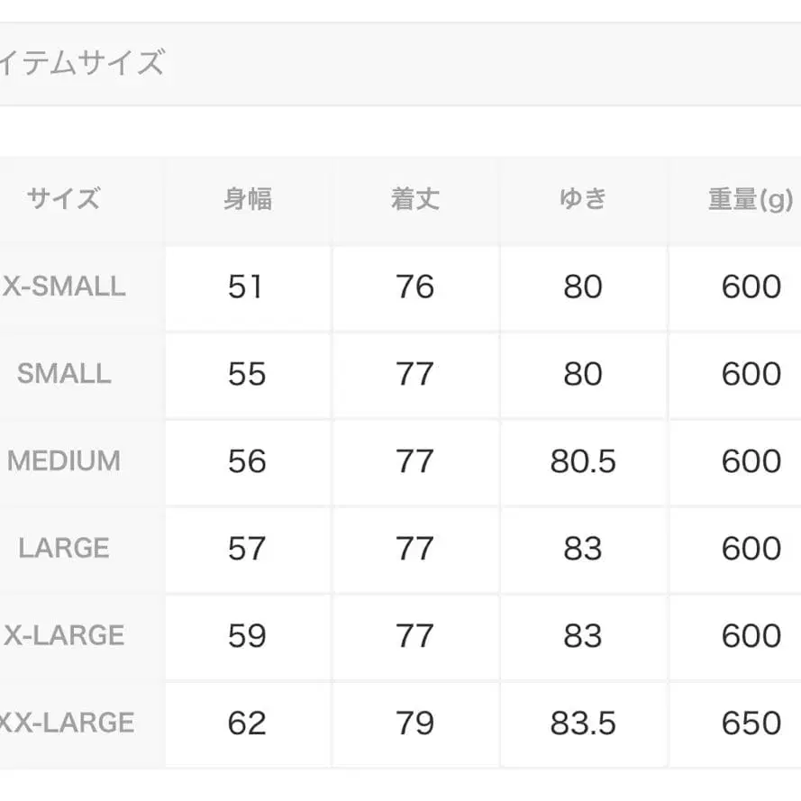Click the XX-LARGE weight value 650
801x801 pixels.
pyautogui.click(x=751, y=723)
